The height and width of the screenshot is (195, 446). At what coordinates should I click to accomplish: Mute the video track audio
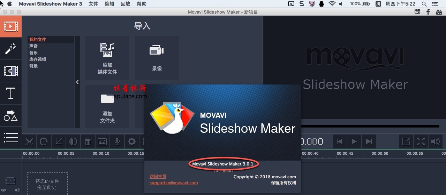[x=17, y=190]
